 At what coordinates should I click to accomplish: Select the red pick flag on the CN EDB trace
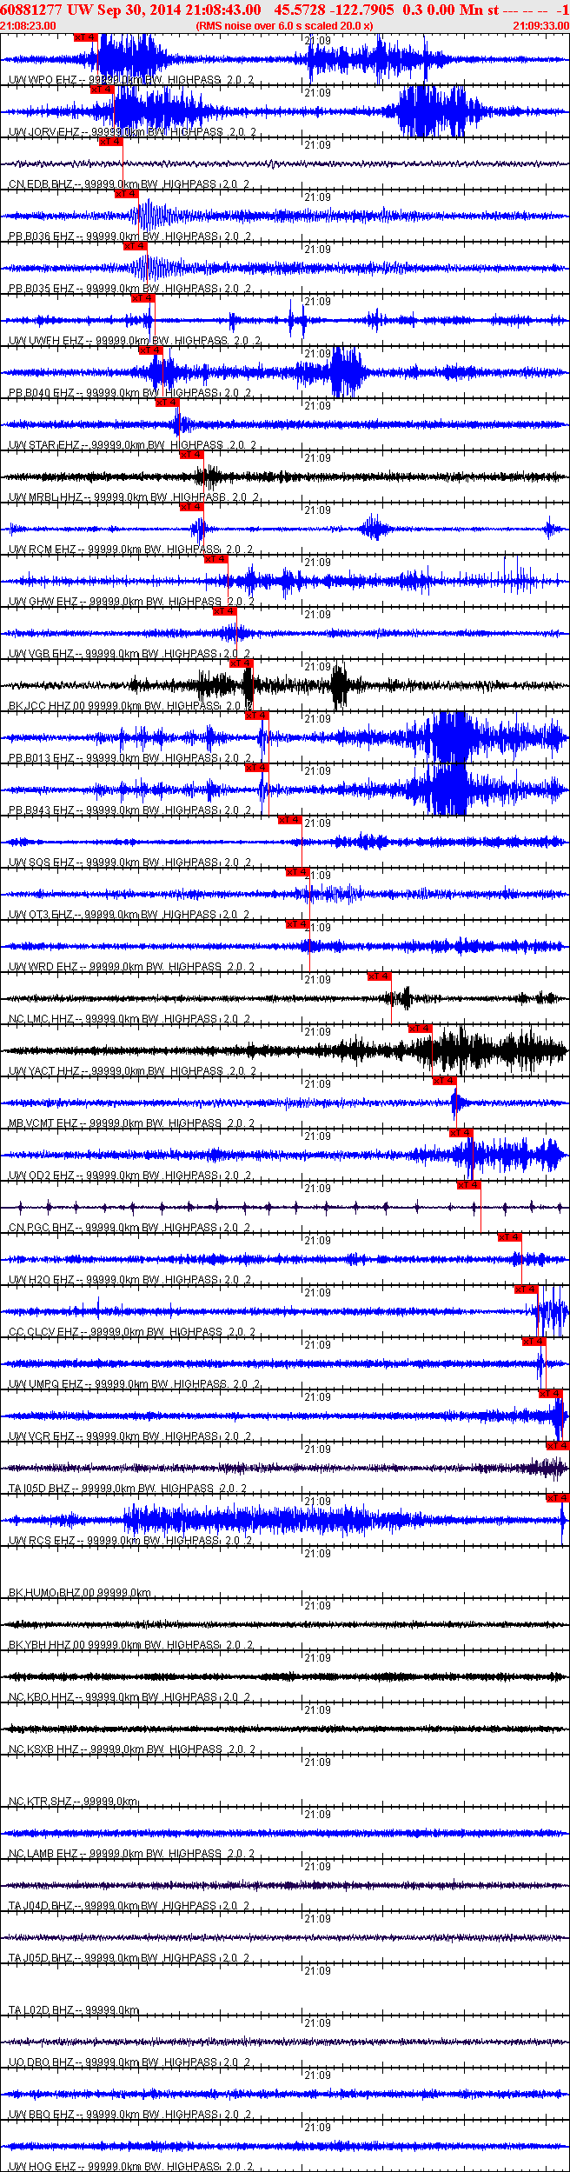tap(110, 142)
